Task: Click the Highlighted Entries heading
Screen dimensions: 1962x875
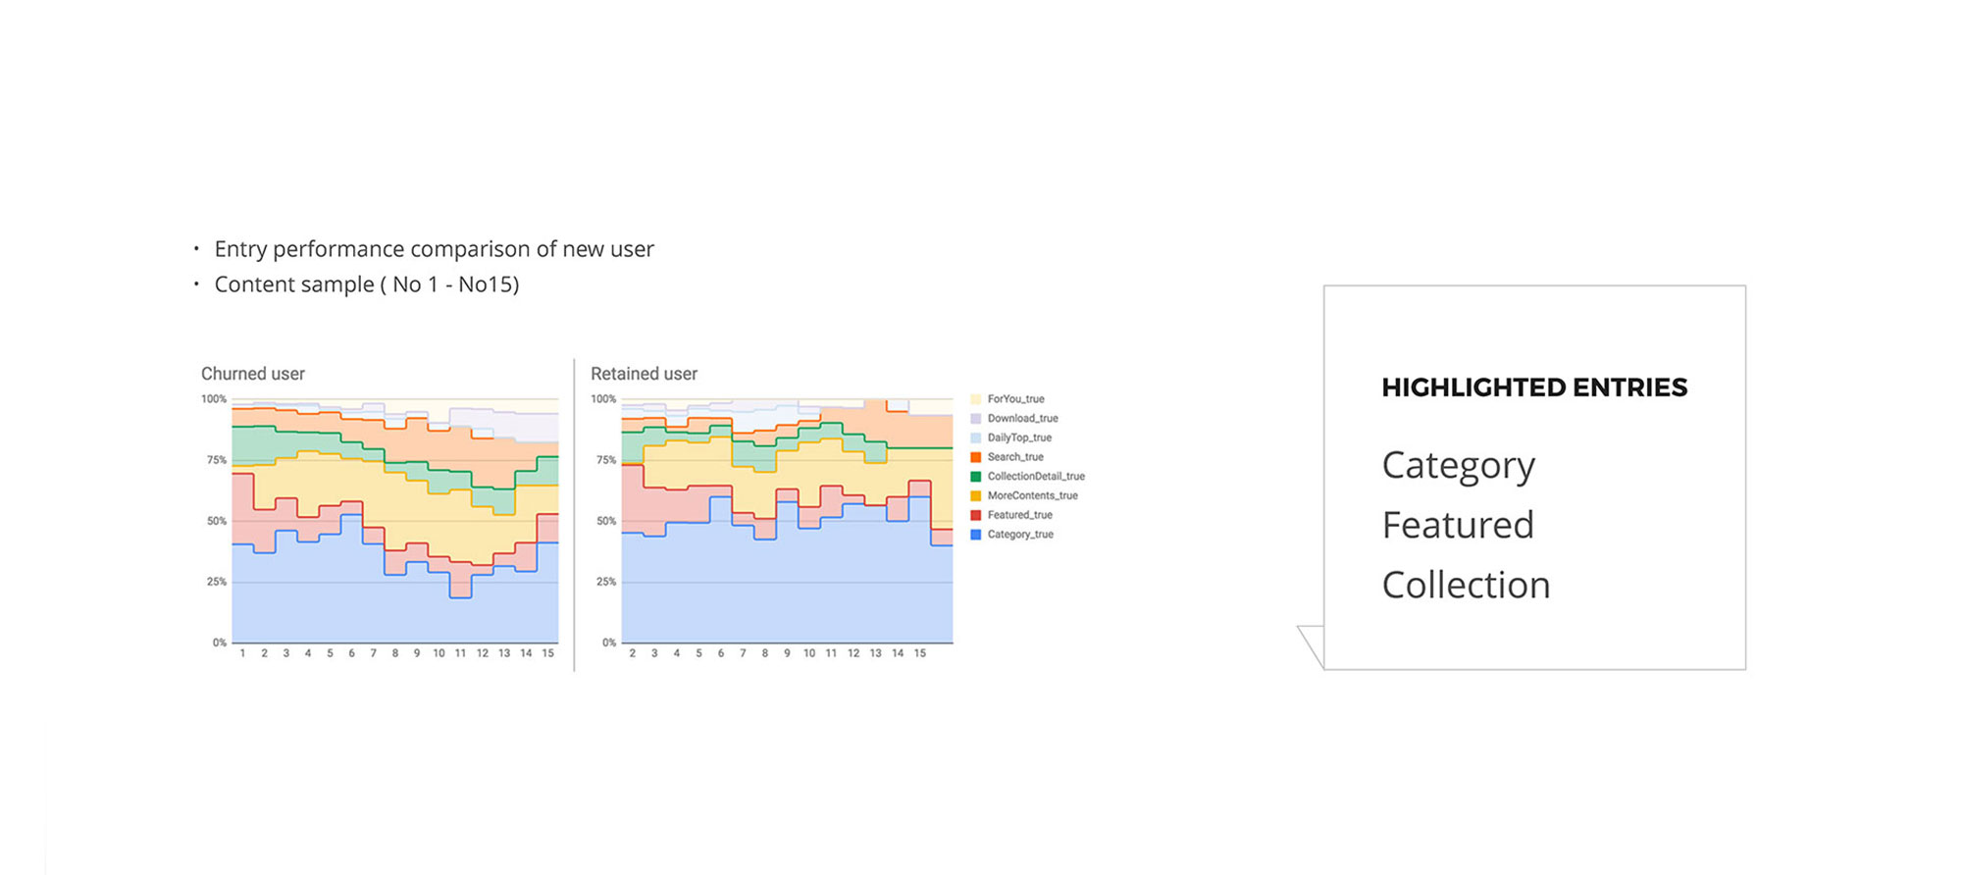Action: pyautogui.click(x=1534, y=387)
